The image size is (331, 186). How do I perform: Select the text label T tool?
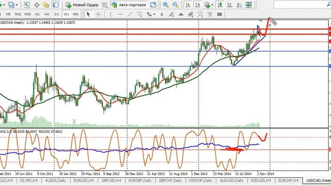coord(210,14)
